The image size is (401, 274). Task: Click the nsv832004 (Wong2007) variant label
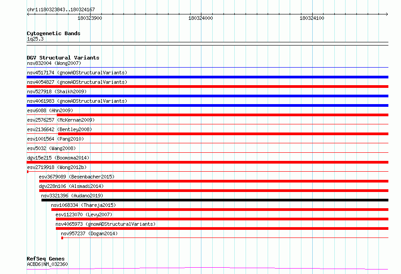pyautogui.click(x=54, y=63)
